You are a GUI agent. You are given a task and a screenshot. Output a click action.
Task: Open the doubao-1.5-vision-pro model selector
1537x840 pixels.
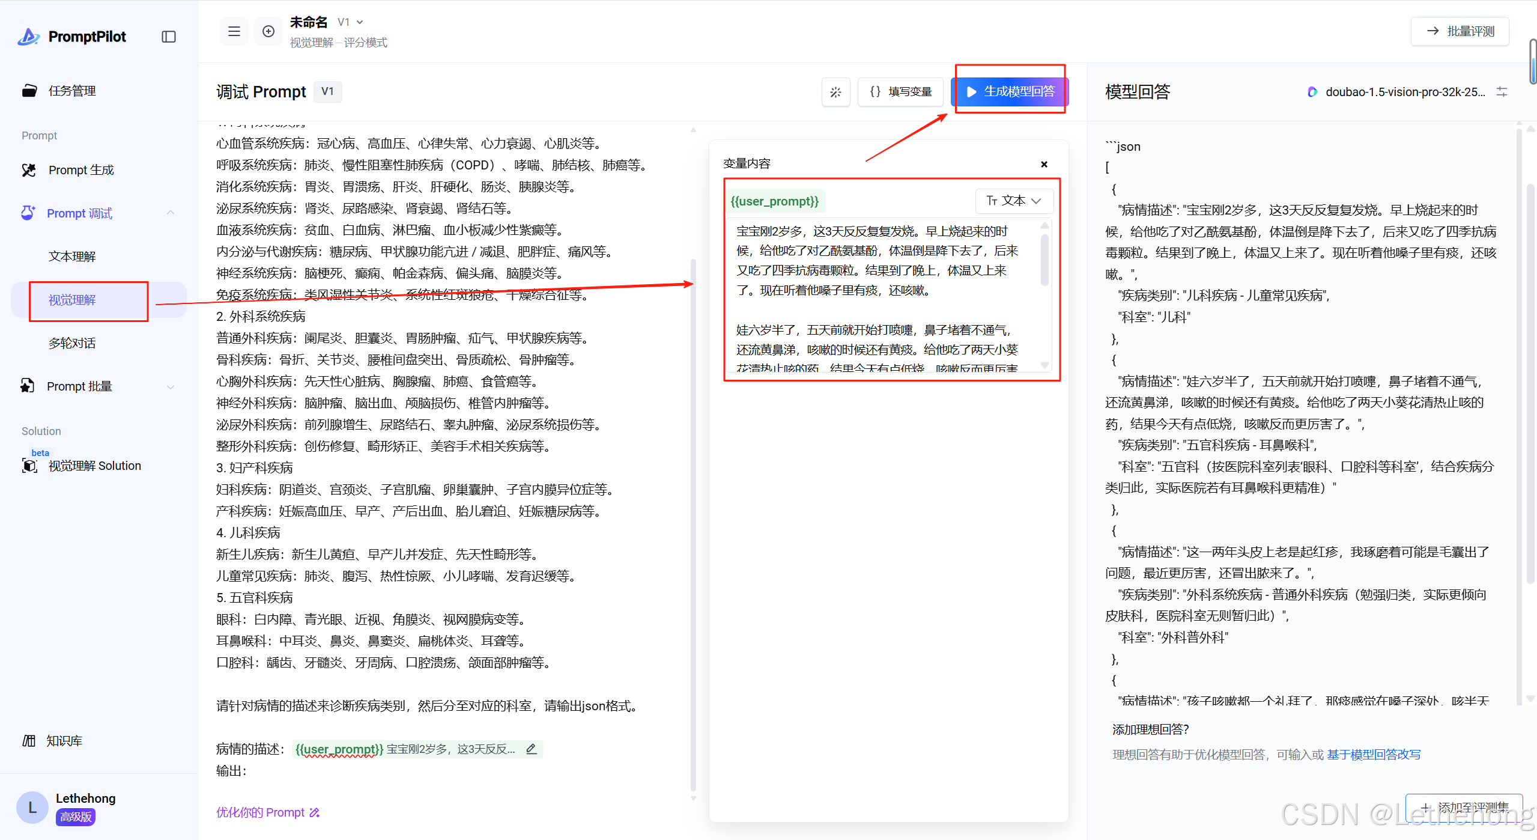click(x=1398, y=92)
